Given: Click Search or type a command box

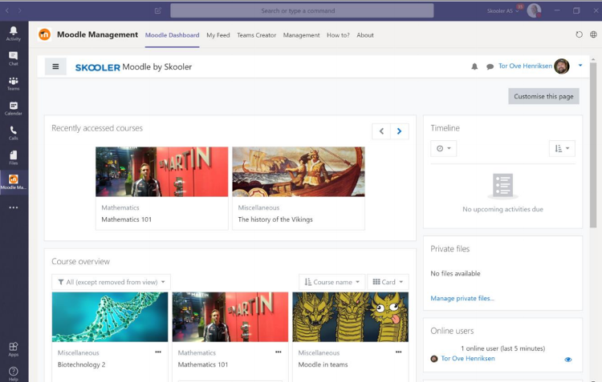Looking at the screenshot, I should pyautogui.click(x=302, y=10).
